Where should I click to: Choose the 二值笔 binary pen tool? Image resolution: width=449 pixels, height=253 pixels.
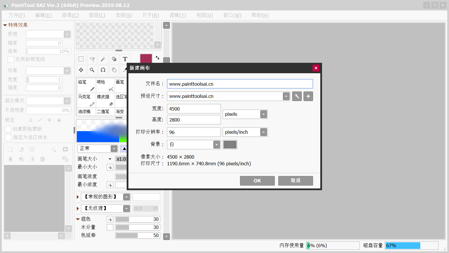point(105,111)
